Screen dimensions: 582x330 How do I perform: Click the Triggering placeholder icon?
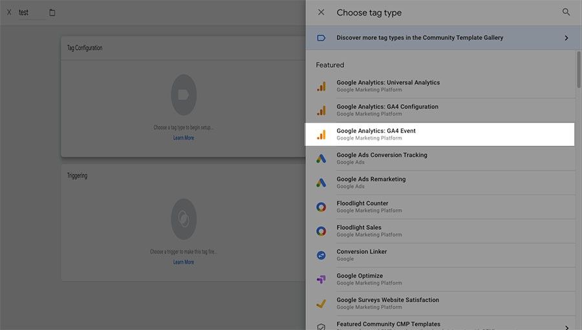click(184, 219)
